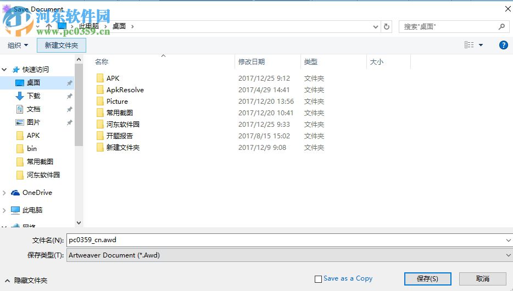Select the ApkResolve folder icon
Image resolution: width=513 pixels, height=291 pixels.
[100, 89]
